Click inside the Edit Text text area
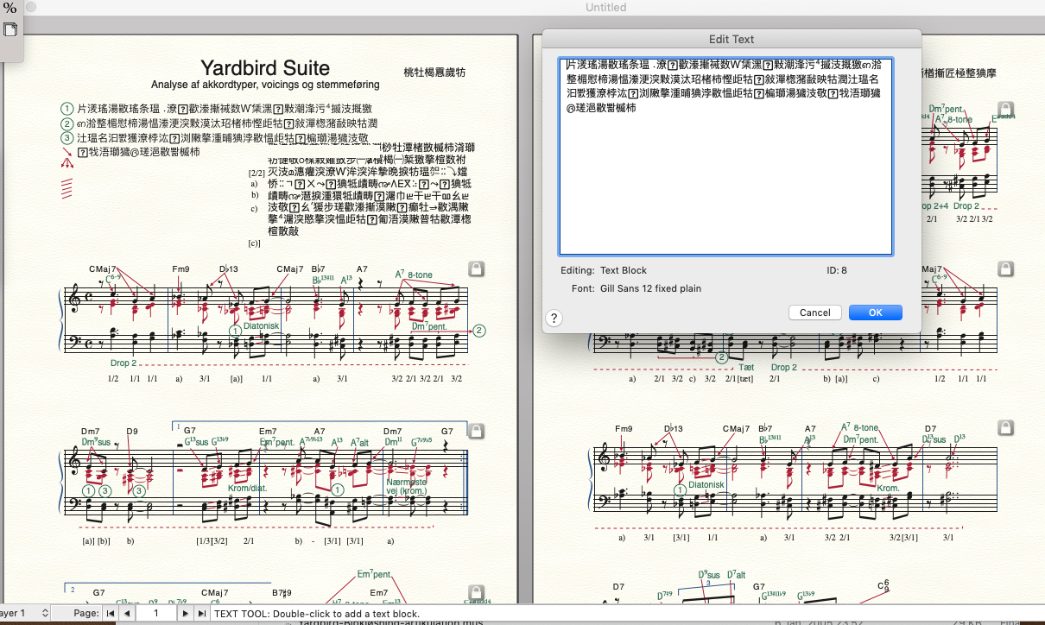The image size is (1045, 625). (x=725, y=181)
